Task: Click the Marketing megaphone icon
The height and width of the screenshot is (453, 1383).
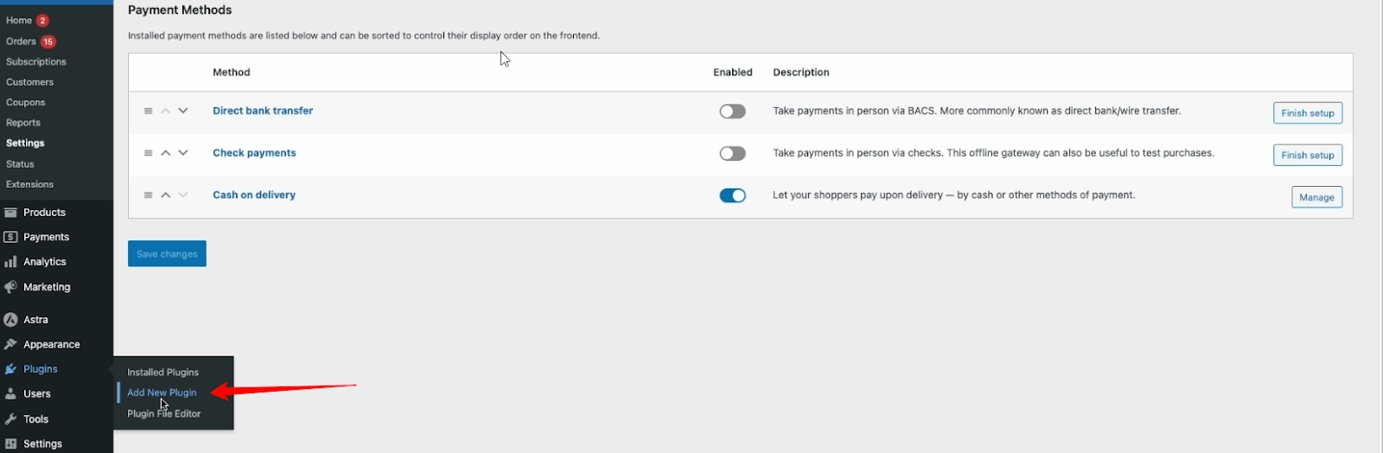Action: (10, 287)
